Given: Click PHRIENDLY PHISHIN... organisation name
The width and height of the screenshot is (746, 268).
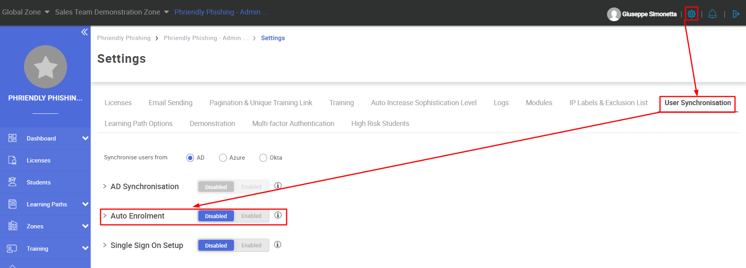Looking at the screenshot, I should click(45, 98).
